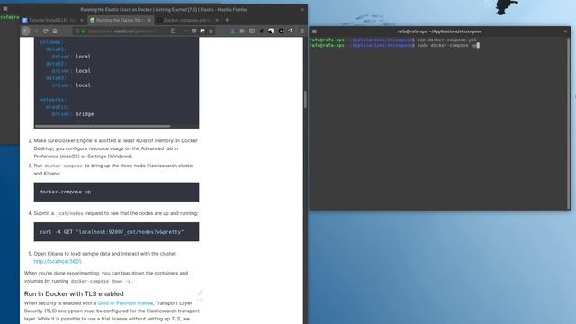Reload the page in Firefox
This screenshot has width=576, height=324.
[45, 31]
